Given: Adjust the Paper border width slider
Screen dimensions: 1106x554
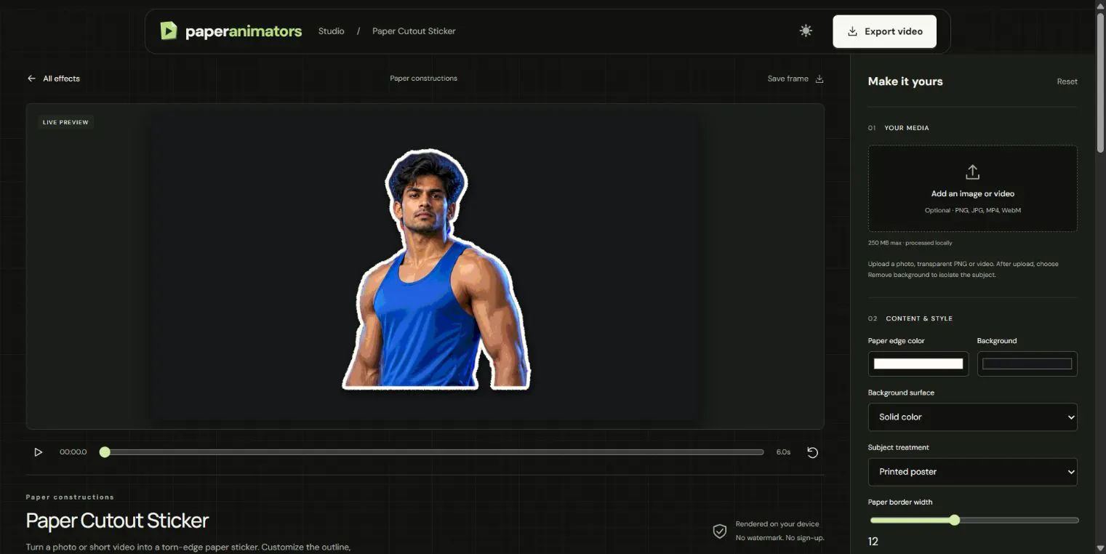Looking at the screenshot, I should pos(974,520).
